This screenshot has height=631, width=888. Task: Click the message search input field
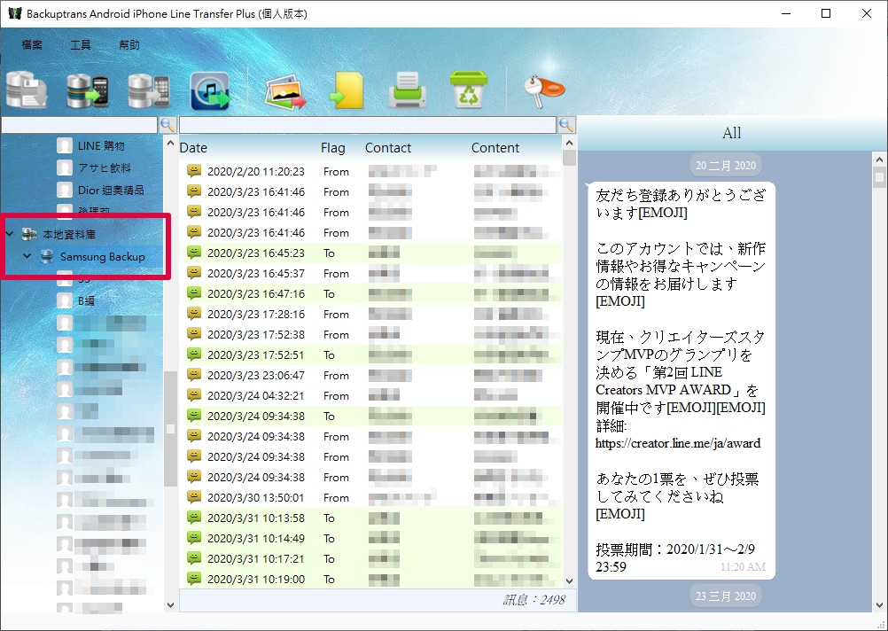pyautogui.click(x=368, y=125)
